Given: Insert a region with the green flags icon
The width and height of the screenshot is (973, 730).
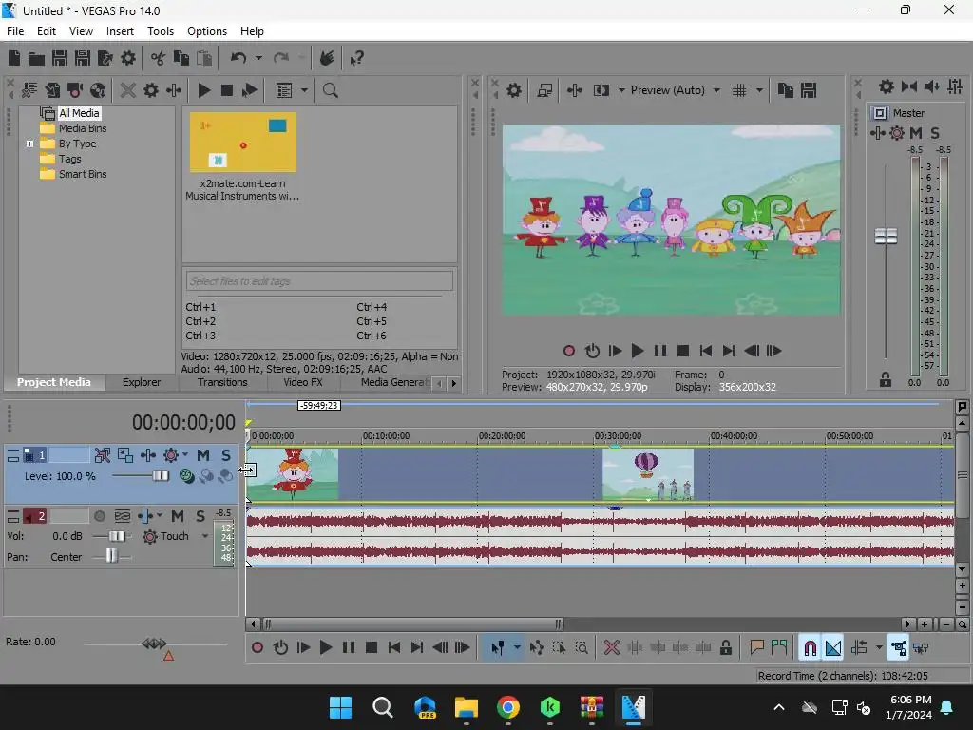Looking at the screenshot, I should [779, 648].
